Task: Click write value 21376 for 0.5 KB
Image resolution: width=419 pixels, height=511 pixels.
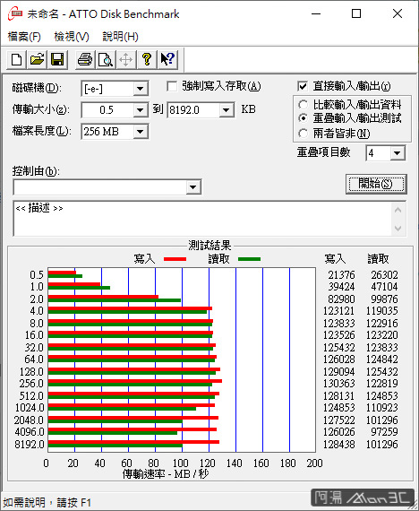Action: [341, 275]
